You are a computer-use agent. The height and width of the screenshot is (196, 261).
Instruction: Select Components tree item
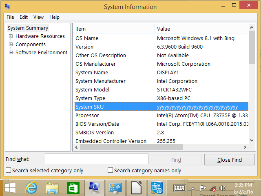tap(31, 45)
